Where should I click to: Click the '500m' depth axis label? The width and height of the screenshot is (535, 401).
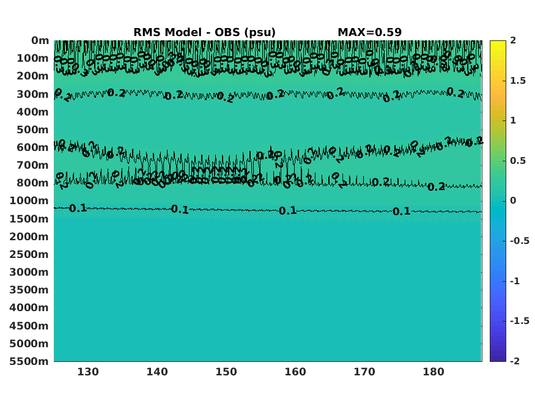pyautogui.click(x=33, y=130)
